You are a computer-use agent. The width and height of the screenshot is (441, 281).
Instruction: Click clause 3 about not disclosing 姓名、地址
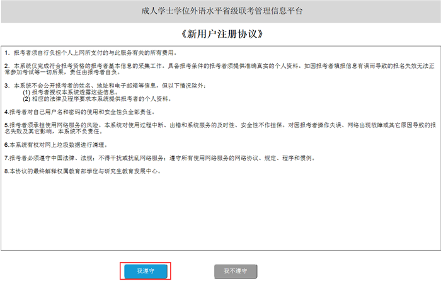pyautogui.click(x=94, y=85)
